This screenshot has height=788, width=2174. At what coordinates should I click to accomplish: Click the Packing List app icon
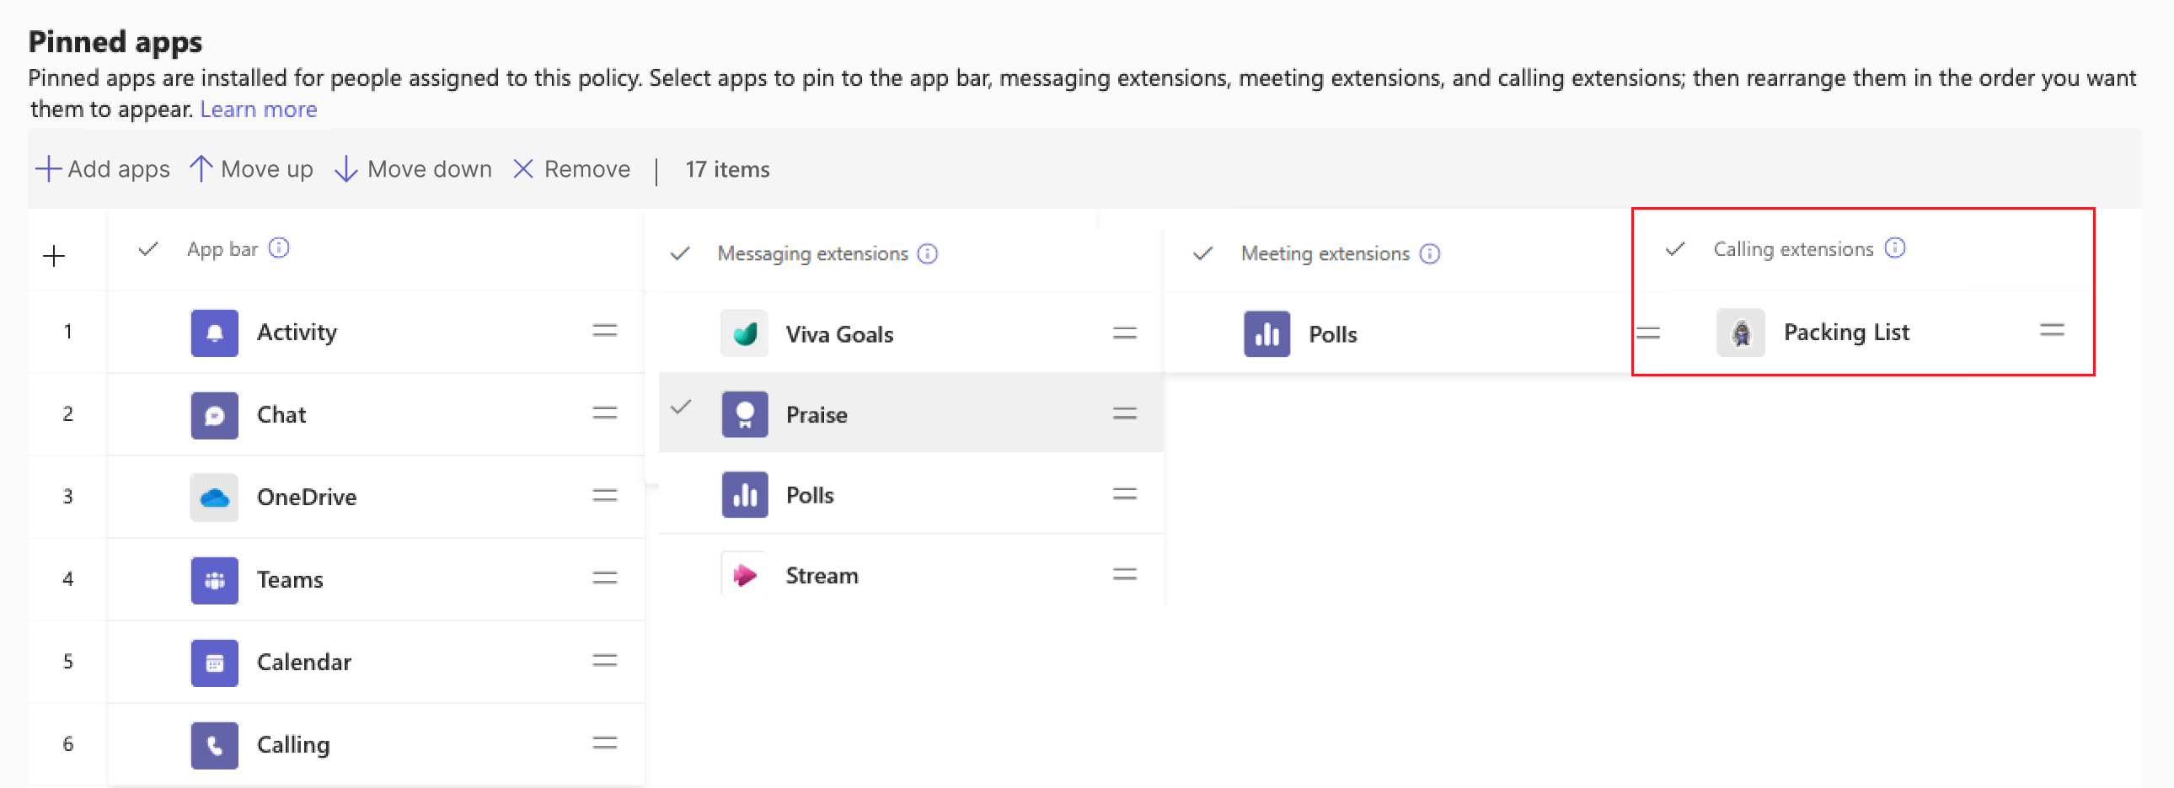pyautogui.click(x=1740, y=333)
